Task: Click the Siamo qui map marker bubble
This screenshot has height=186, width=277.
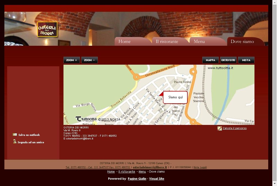Action: (175, 97)
